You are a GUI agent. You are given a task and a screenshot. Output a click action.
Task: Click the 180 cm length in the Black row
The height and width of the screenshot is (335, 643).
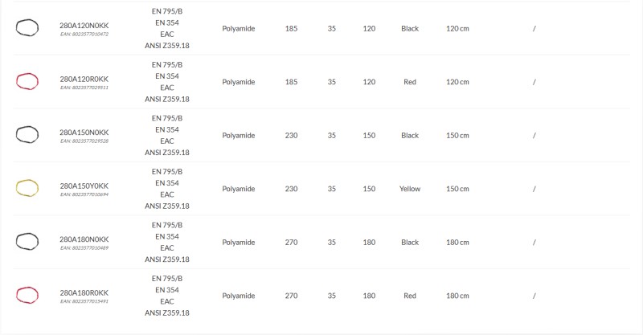457,242
